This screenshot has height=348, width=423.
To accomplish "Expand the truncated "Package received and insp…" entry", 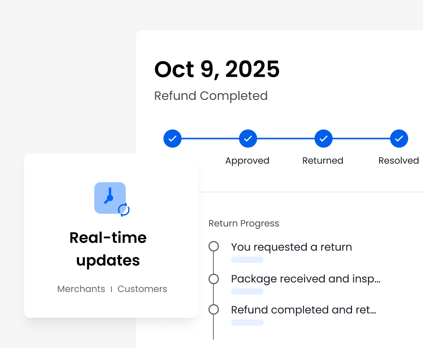I will pos(306,279).
